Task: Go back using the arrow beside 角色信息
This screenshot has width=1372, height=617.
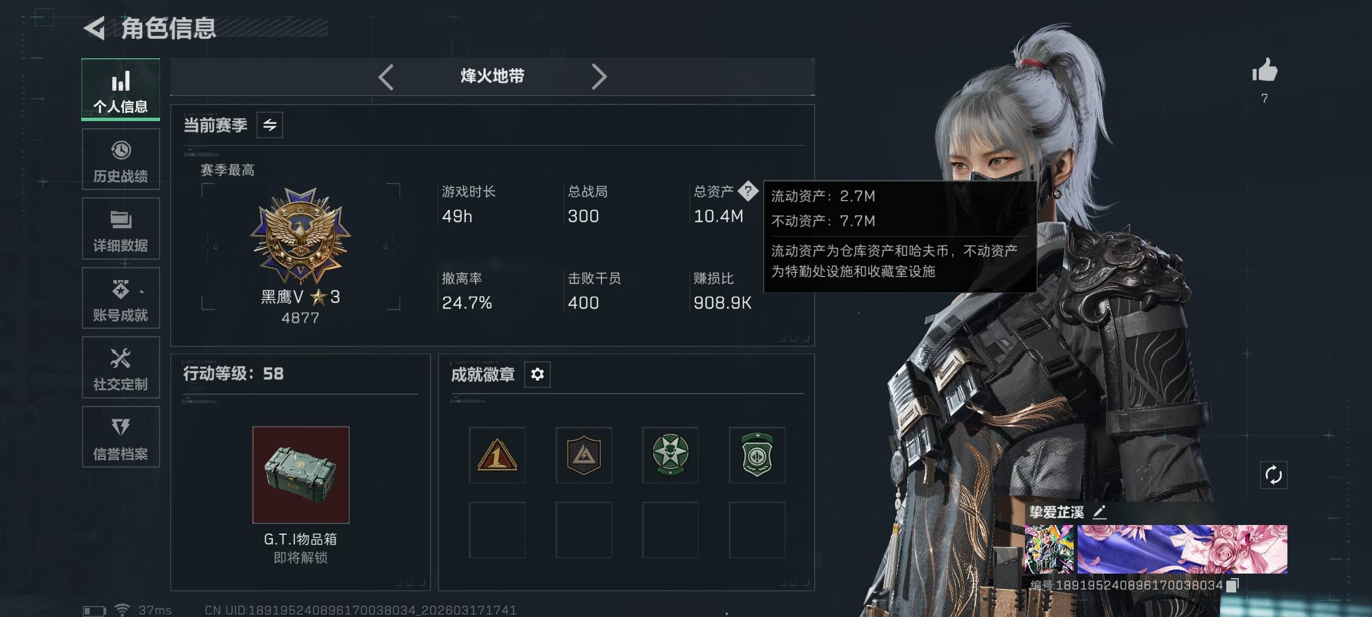Action: click(x=94, y=28)
